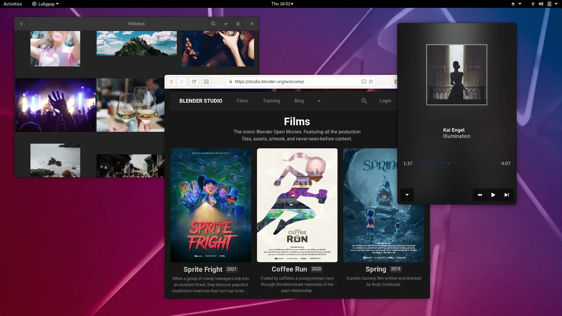Skip to next track in Lollypop
The height and width of the screenshot is (316, 562).
point(506,195)
